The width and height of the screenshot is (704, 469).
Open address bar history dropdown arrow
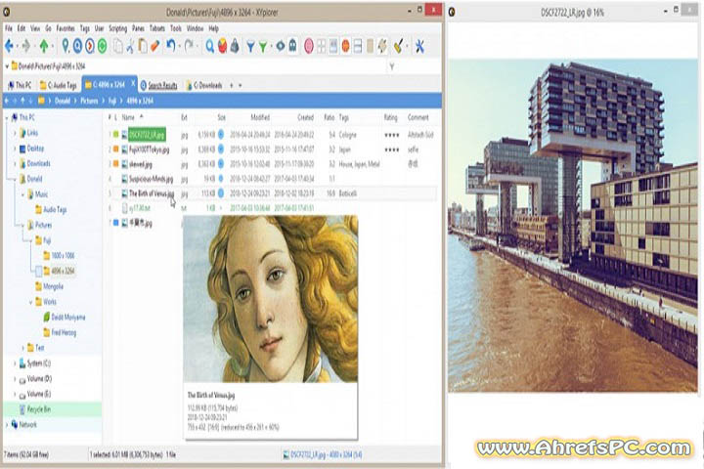(7, 66)
